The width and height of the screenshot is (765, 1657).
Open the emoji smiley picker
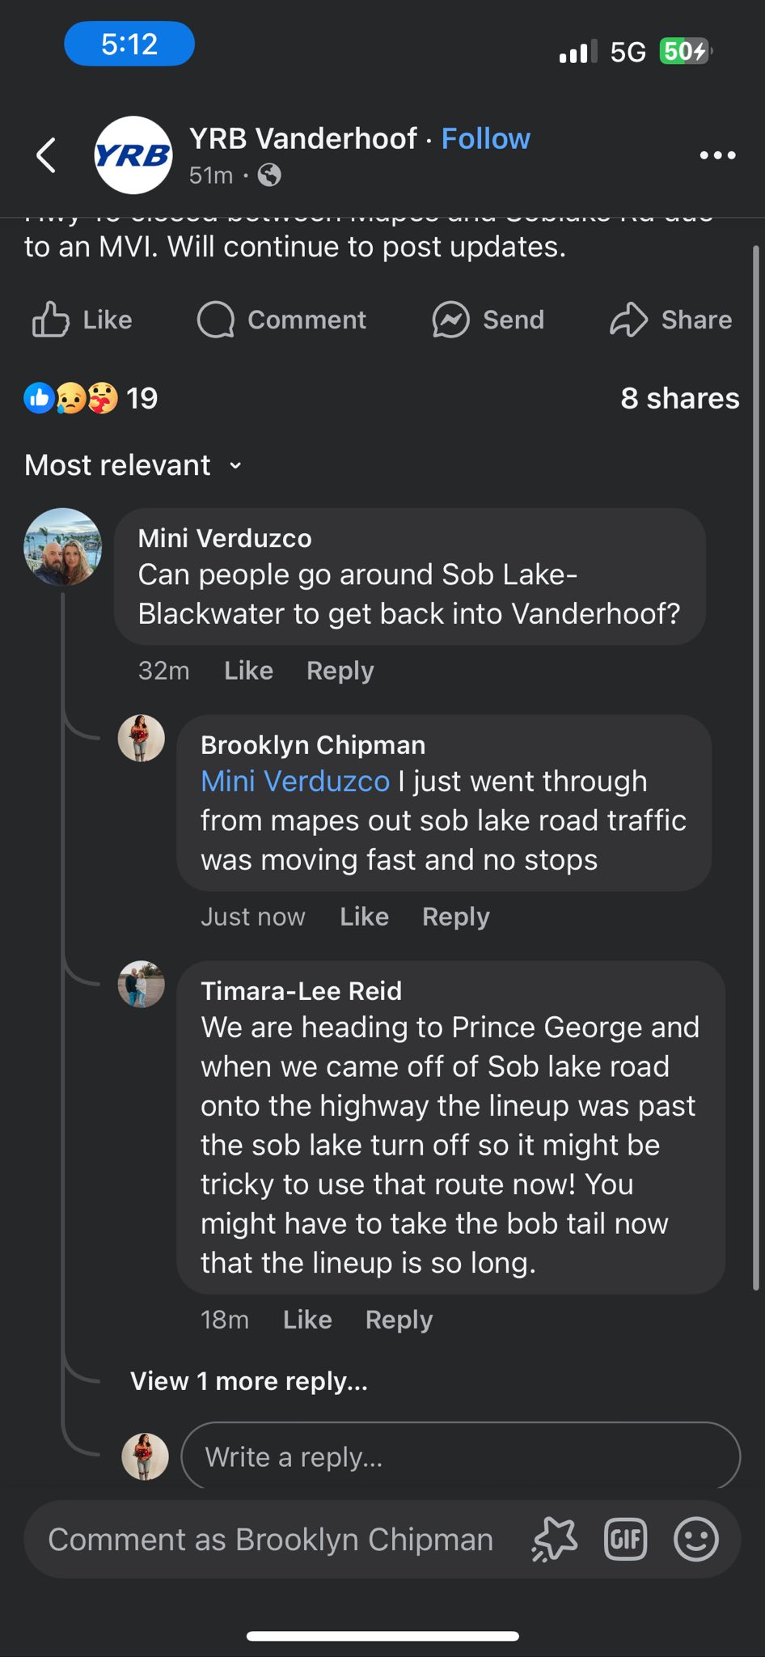click(x=695, y=1539)
